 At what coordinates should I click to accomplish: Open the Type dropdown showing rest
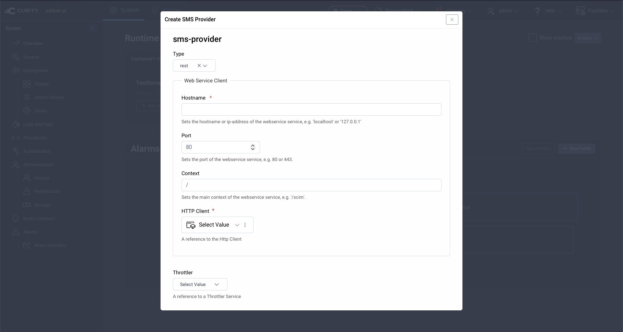click(x=205, y=66)
